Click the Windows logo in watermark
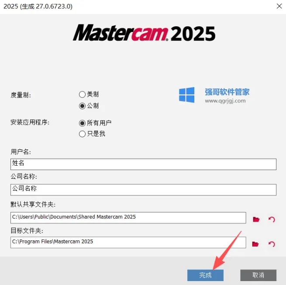 point(186,95)
